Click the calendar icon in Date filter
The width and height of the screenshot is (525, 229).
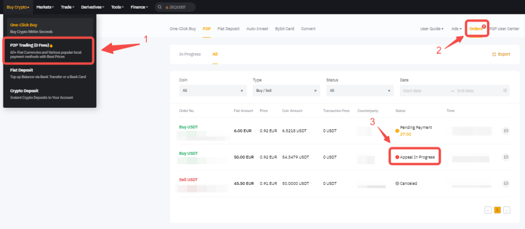[505, 91]
